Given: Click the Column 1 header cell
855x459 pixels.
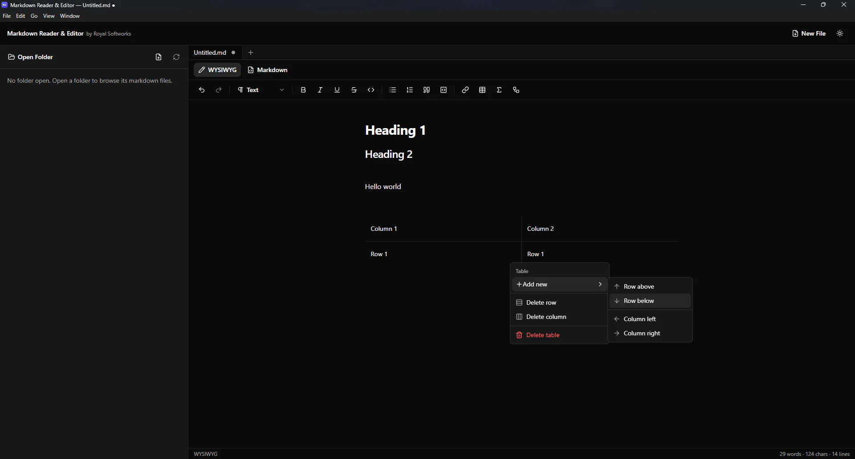Looking at the screenshot, I should click(443, 229).
